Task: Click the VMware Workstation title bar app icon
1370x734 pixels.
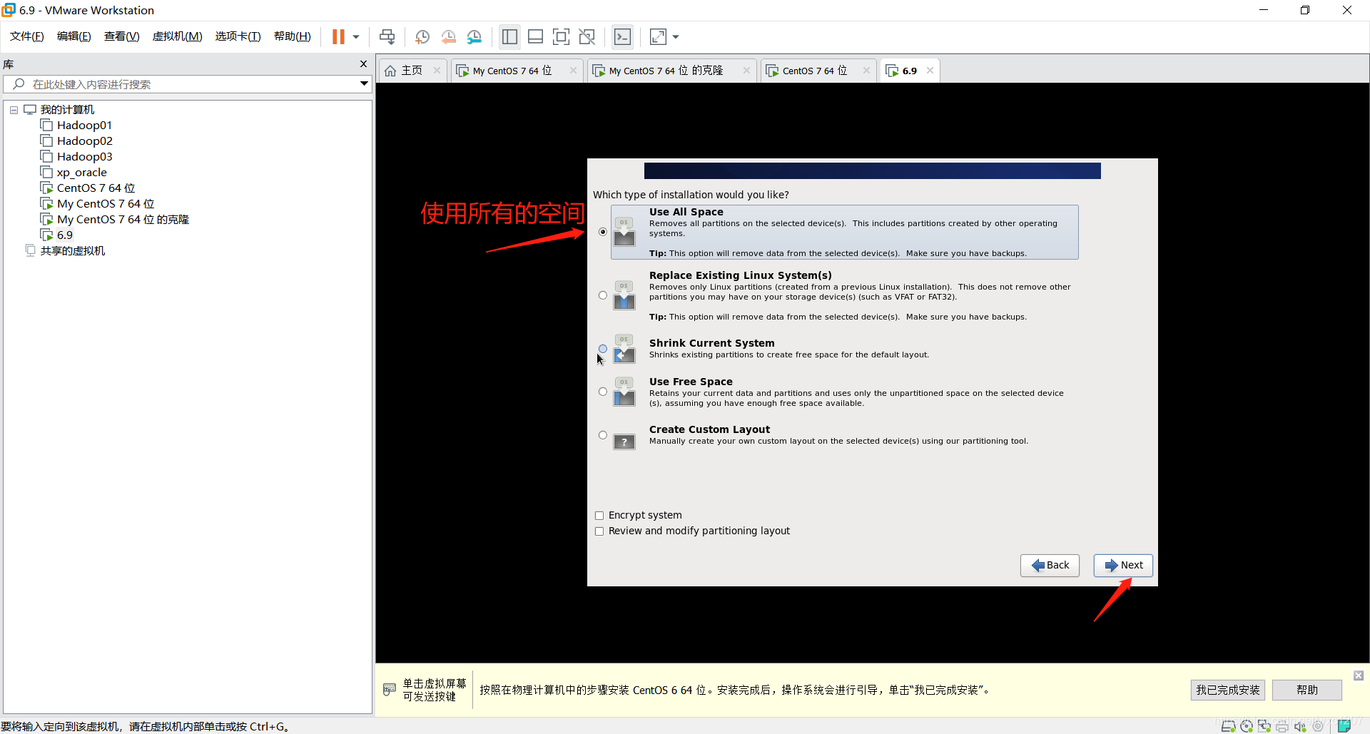Action: [9, 10]
